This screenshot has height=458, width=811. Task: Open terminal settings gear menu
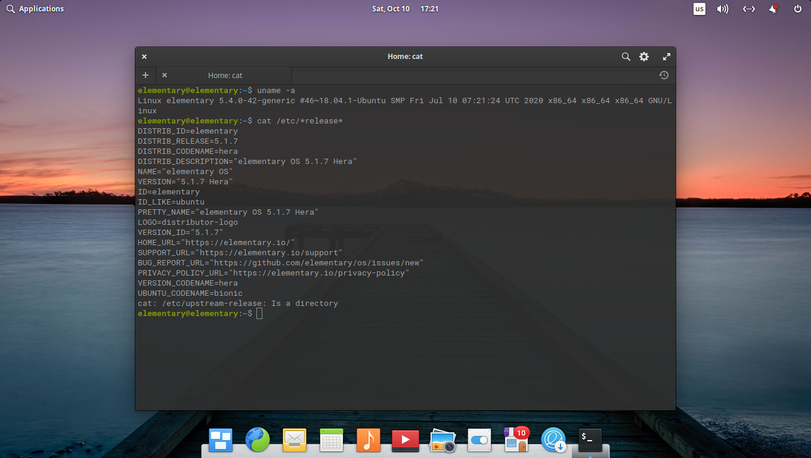[644, 57]
